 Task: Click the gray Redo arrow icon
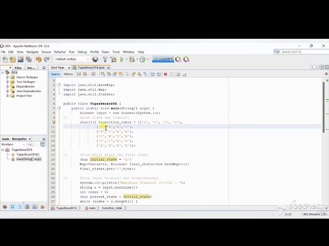click(x=47, y=59)
